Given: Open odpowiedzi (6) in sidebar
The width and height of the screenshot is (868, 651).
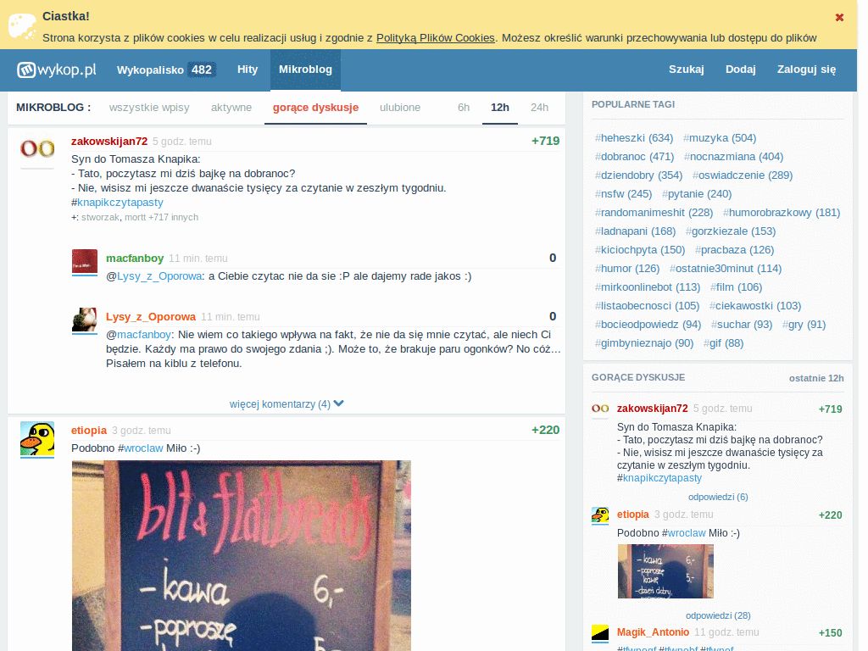Looking at the screenshot, I should (718, 497).
